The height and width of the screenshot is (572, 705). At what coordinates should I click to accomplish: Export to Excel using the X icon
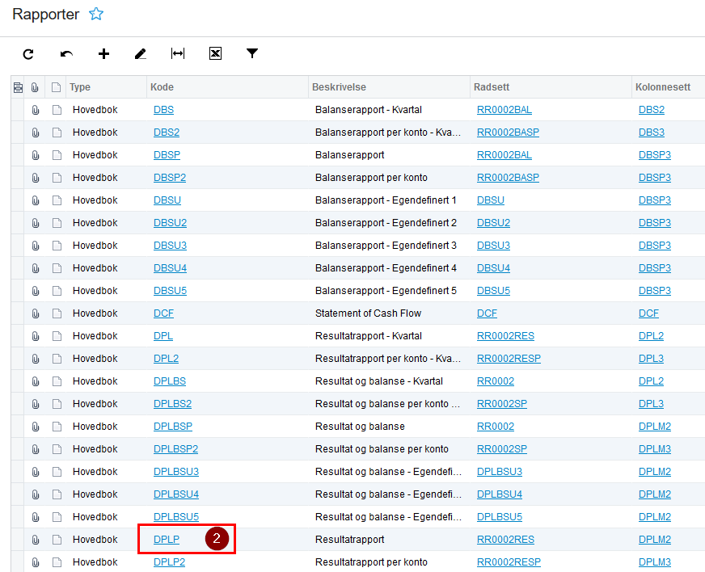coord(215,54)
